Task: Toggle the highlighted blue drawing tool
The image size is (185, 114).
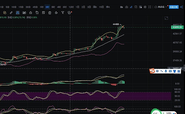Action: click(x=18, y=13)
